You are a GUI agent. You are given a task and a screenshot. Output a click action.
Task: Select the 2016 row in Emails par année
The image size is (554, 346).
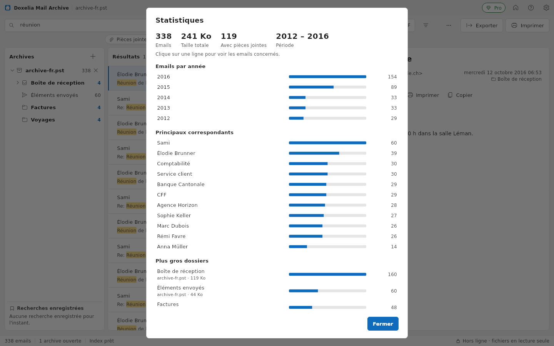click(277, 77)
